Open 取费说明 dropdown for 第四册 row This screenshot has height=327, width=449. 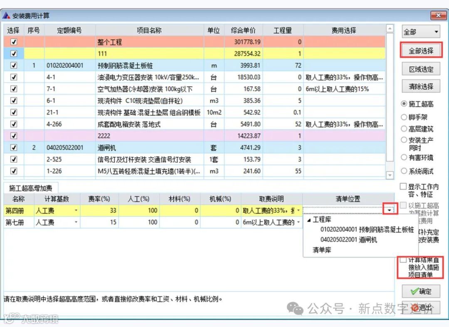[x=299, y=210]
